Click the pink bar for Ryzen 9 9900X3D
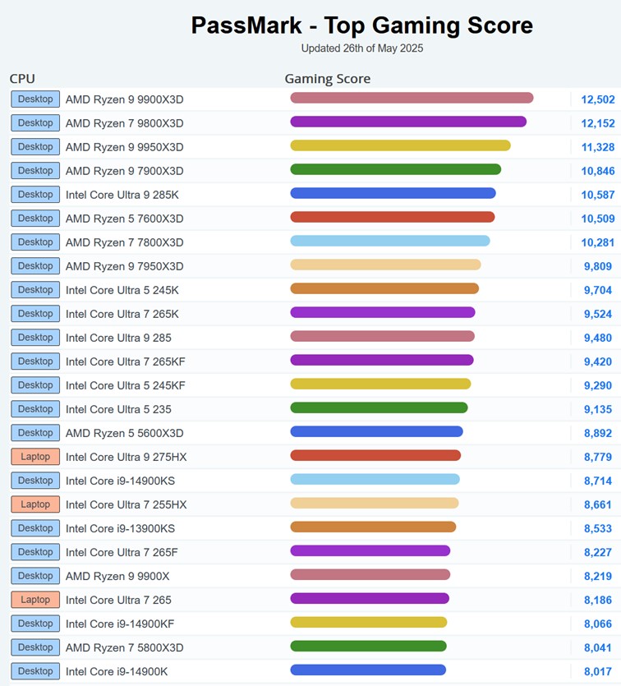 tap(412, 98)
